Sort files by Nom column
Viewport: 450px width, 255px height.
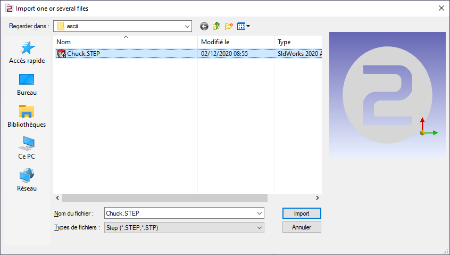126,42
